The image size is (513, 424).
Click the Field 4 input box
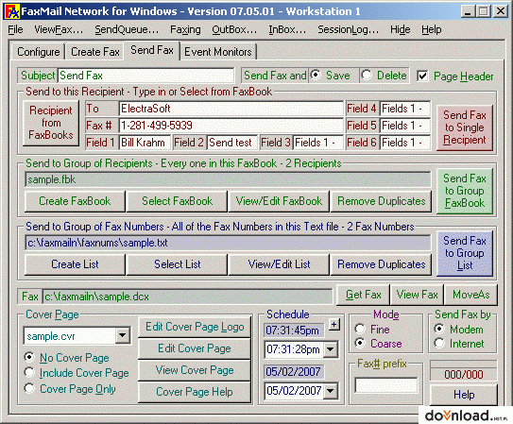(405, 109)
